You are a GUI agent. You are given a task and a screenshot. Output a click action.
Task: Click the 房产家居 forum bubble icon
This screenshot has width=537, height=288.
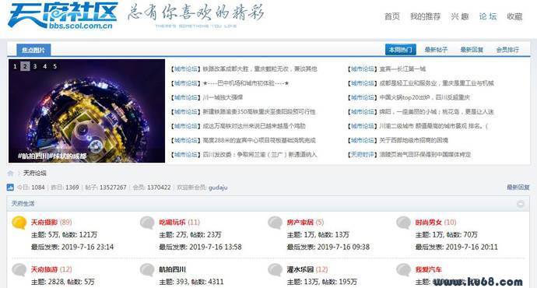(x=275, y=223)
